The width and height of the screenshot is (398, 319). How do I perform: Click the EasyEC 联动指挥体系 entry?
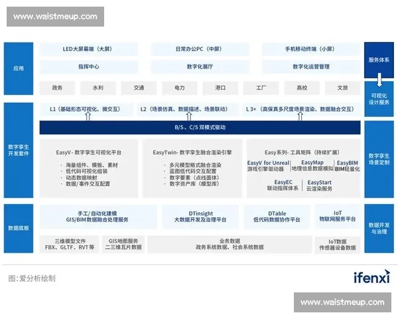pyautogui.click(x=283, y=185)
